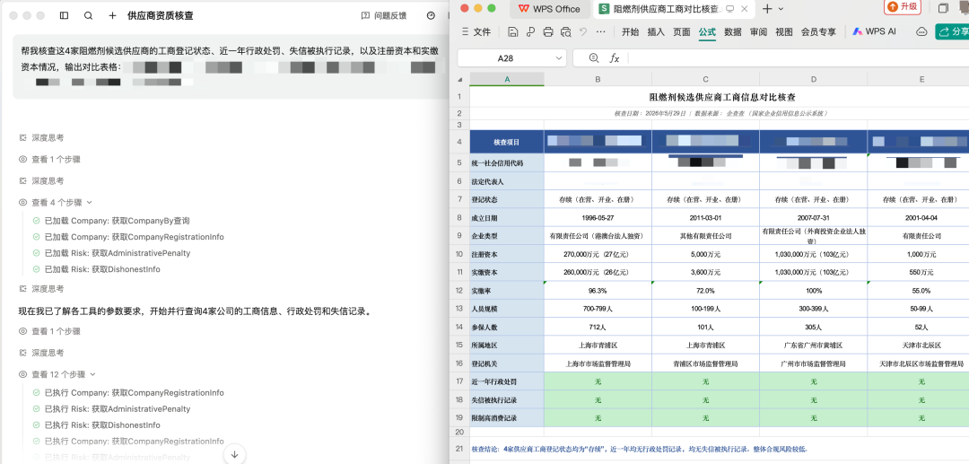Select cell 广东省广州市黄埔区
The height and width of the screenshot is (464, 969).
click(813, 345)
